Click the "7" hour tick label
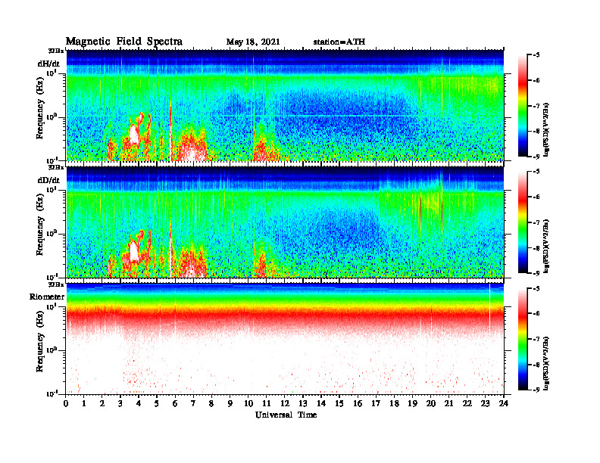The height and width of the screenshot is (463, 600). pyautogui.click(x=194, y=403)
